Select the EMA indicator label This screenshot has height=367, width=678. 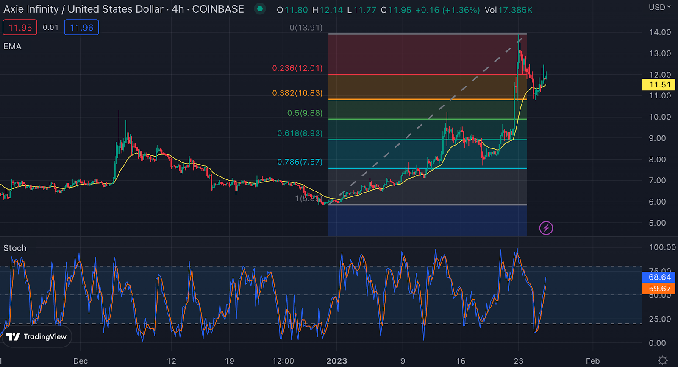(x=12, y=46)
